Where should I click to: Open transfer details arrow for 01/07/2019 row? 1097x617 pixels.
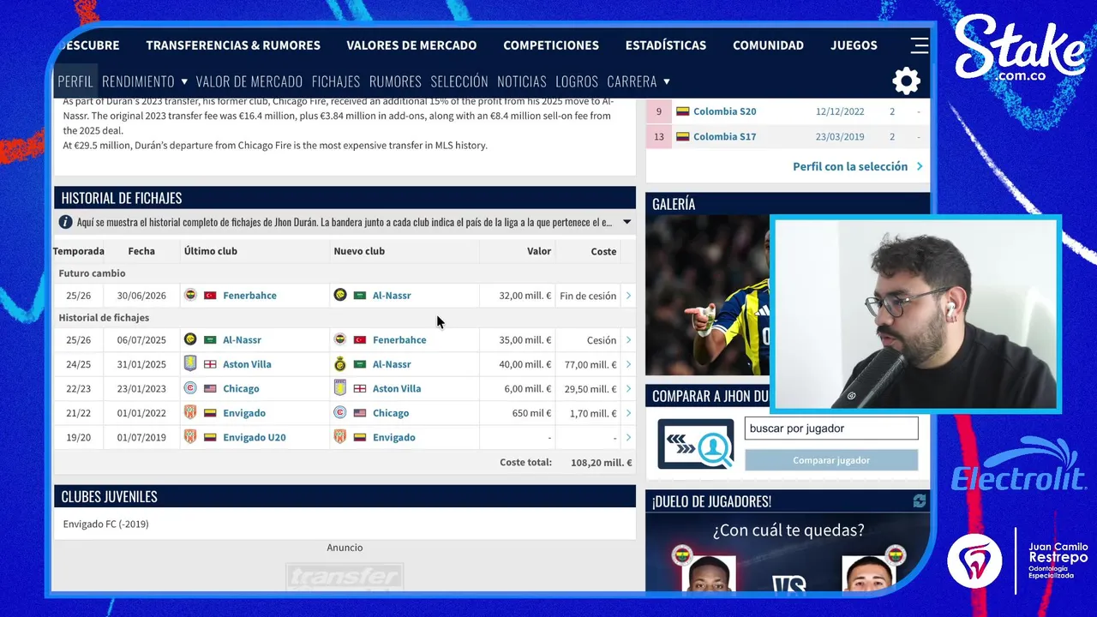pyautogui.click(x=628, y=437)
